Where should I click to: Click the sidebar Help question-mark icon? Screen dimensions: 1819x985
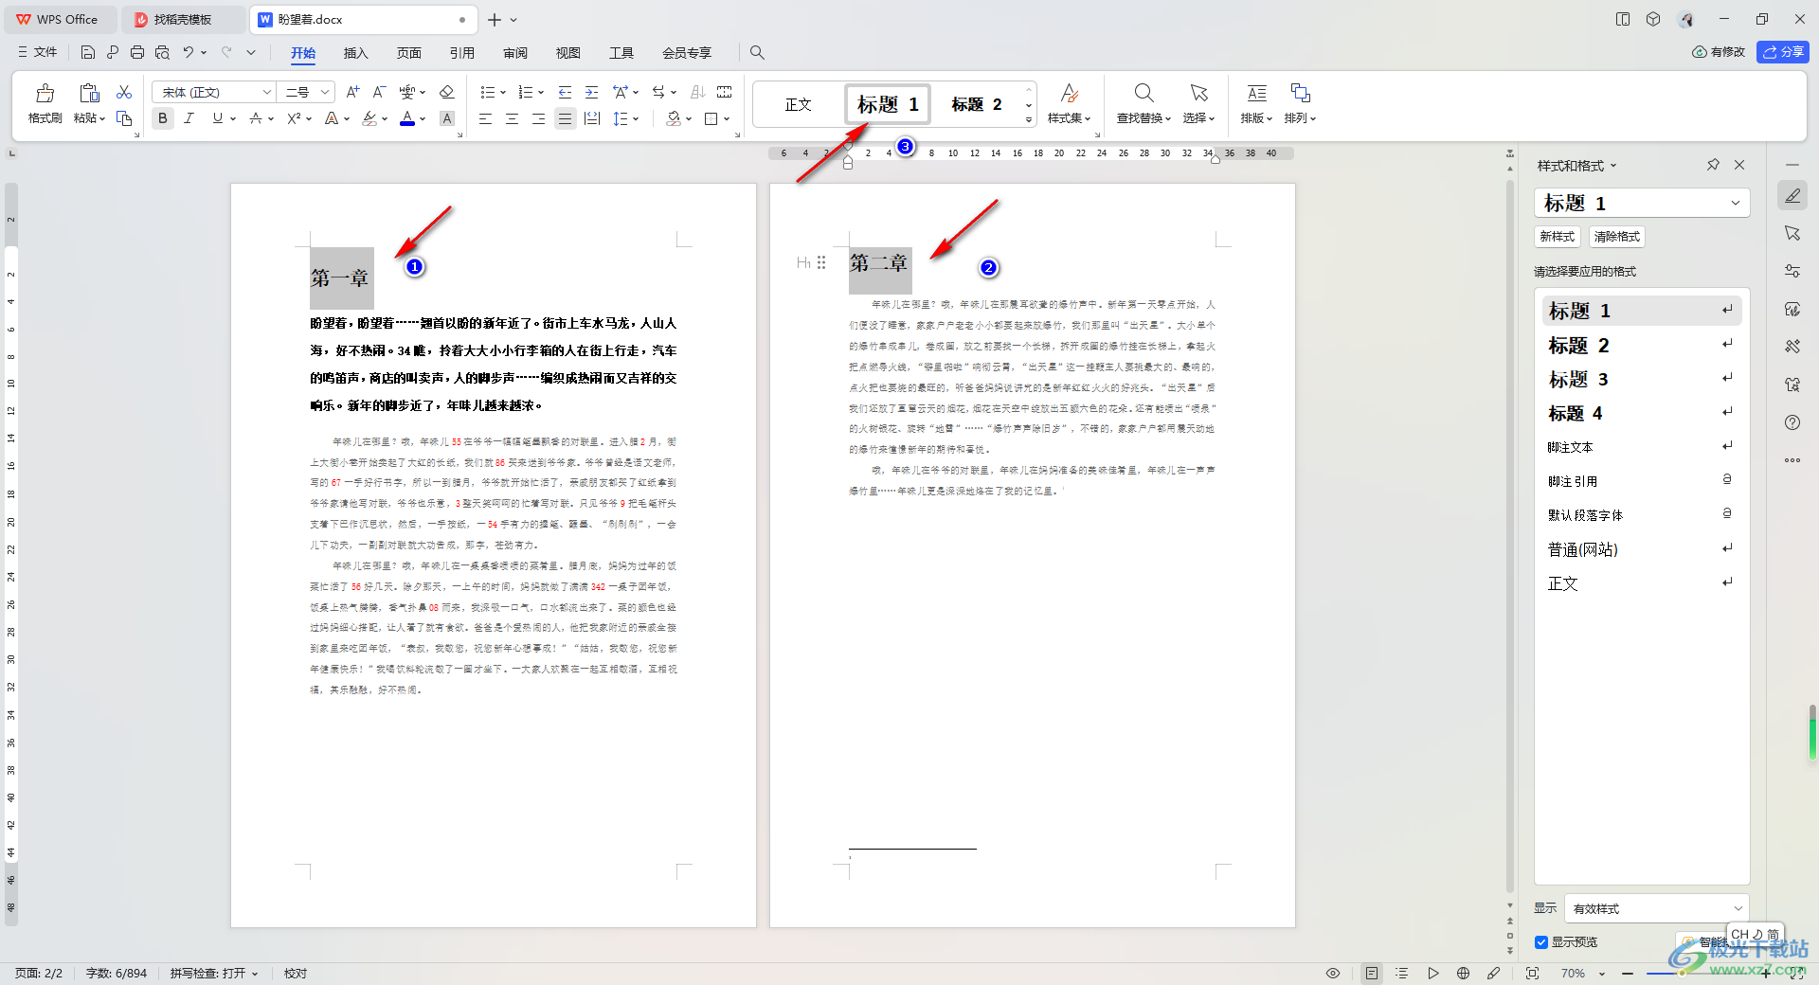(x=1792, y=422)
